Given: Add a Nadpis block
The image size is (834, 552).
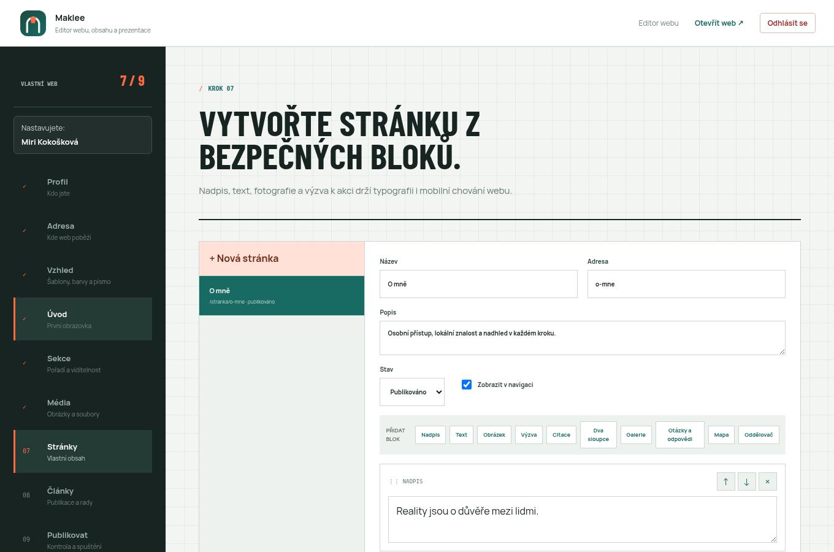Looking at the screenshot, I should click(430, 435).
